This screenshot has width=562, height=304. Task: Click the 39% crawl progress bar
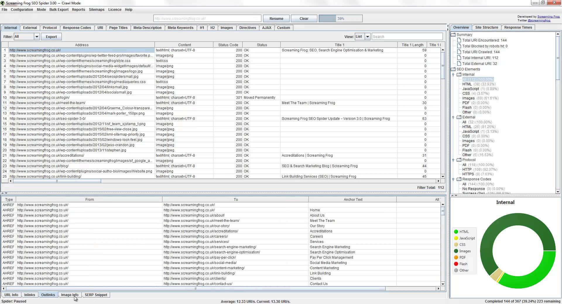[x=340, y=19]
